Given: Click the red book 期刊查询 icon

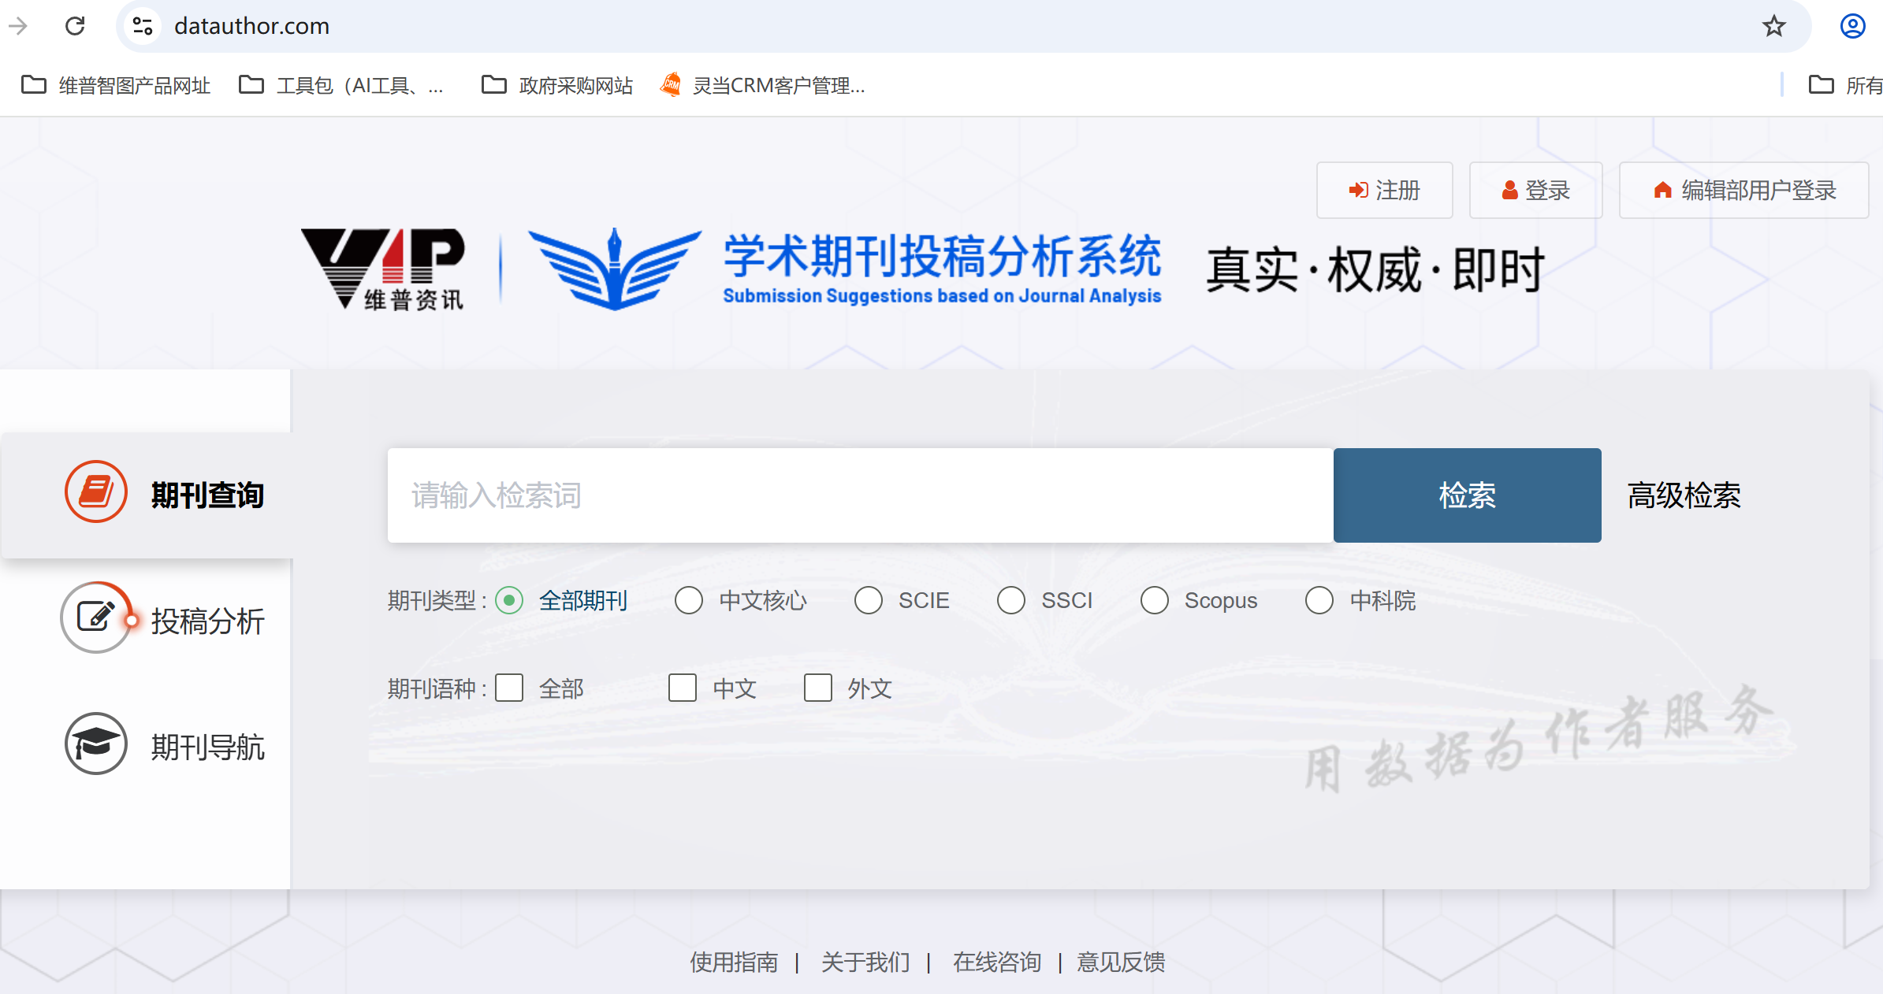Looking at the screenshot, I should [x=96, y=491].
